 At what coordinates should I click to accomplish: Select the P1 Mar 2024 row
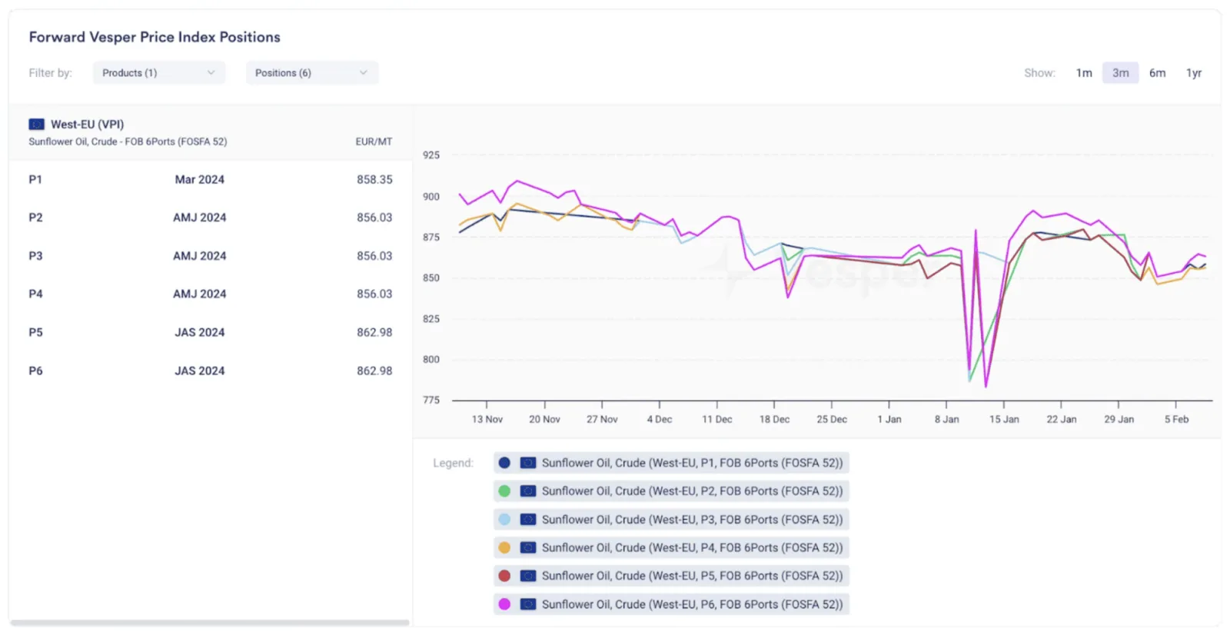tap(211, 179)
